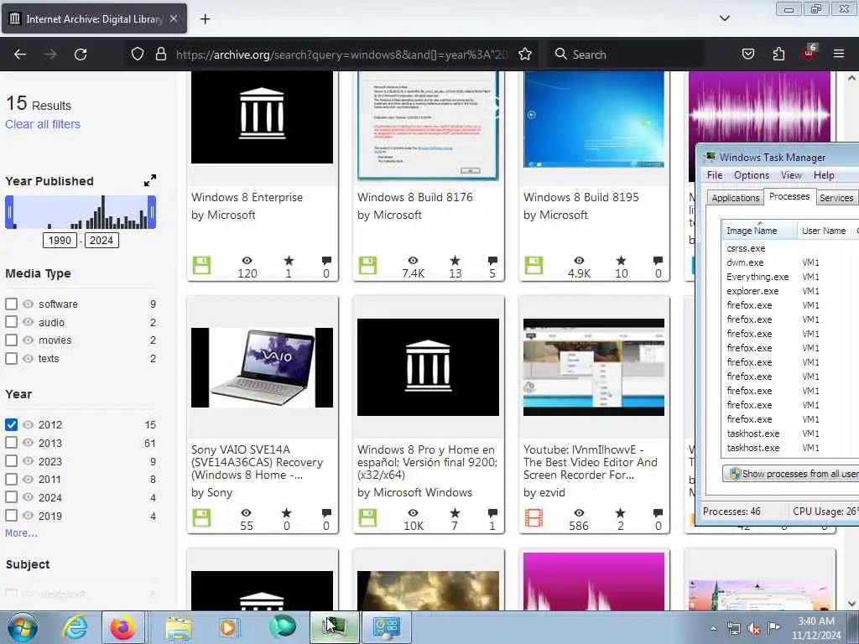Viewport: 859px width, 644px height.
Task: Open the Pocket save icon
Action: [x=747, y=55]
